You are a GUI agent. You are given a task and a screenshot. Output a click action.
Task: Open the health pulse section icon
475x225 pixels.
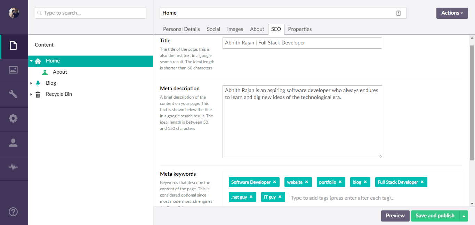point(13,167)
